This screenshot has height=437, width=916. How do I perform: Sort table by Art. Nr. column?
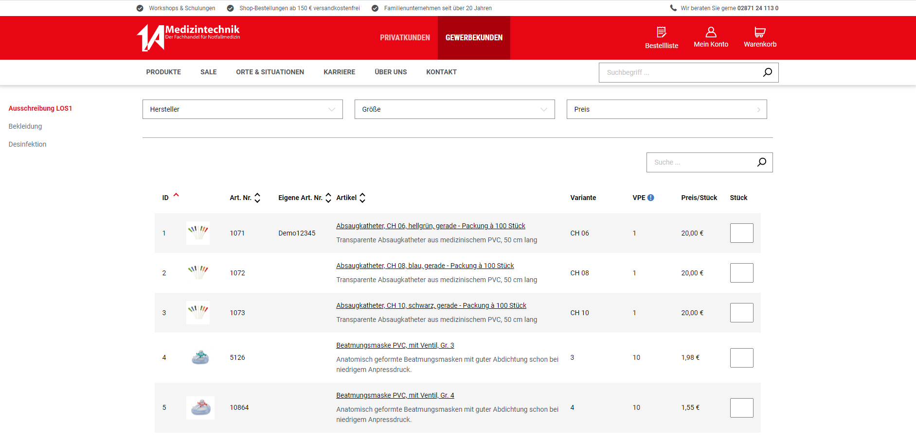pyautogui.click(x=257, y=198)
